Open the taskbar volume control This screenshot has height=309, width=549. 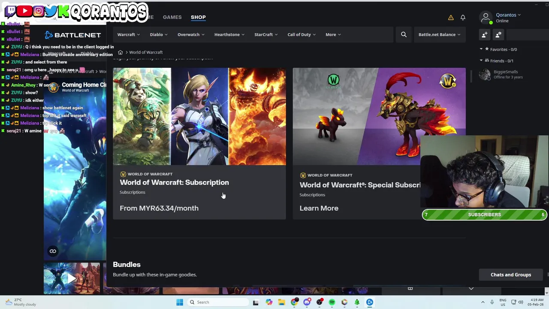(521, 302)
